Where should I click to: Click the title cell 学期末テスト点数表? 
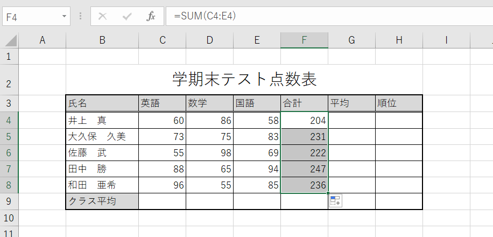coord(244,80)
